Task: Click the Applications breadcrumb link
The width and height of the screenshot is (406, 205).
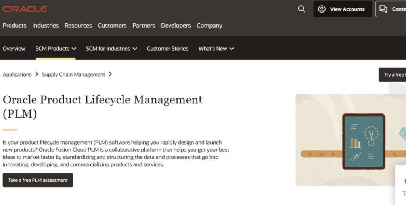Action: pos(17,75)
